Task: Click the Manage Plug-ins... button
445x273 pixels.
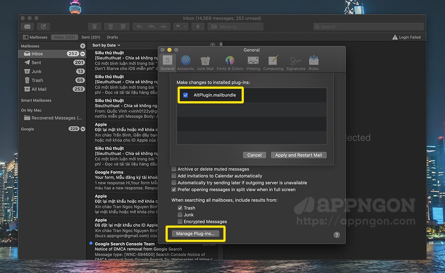Action: pyautogui.click(x=195, y=233)
